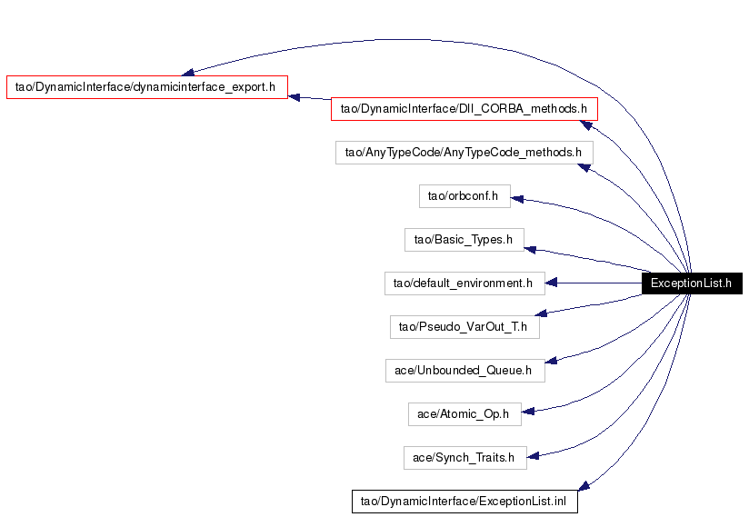Click the black ExceptionList.h root node
This screenshot has height=517, width=749.
pyautogui.click(x=692, y=283)
